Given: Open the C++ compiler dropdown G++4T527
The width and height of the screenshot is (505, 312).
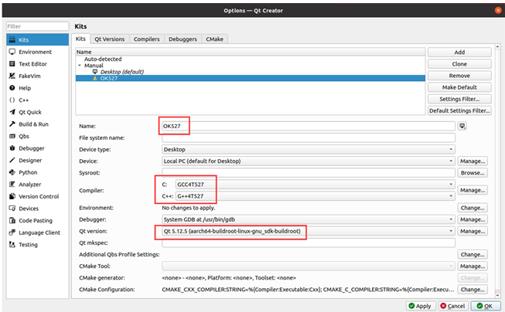Looking at the screenshot, I should [x=315, y=196].
